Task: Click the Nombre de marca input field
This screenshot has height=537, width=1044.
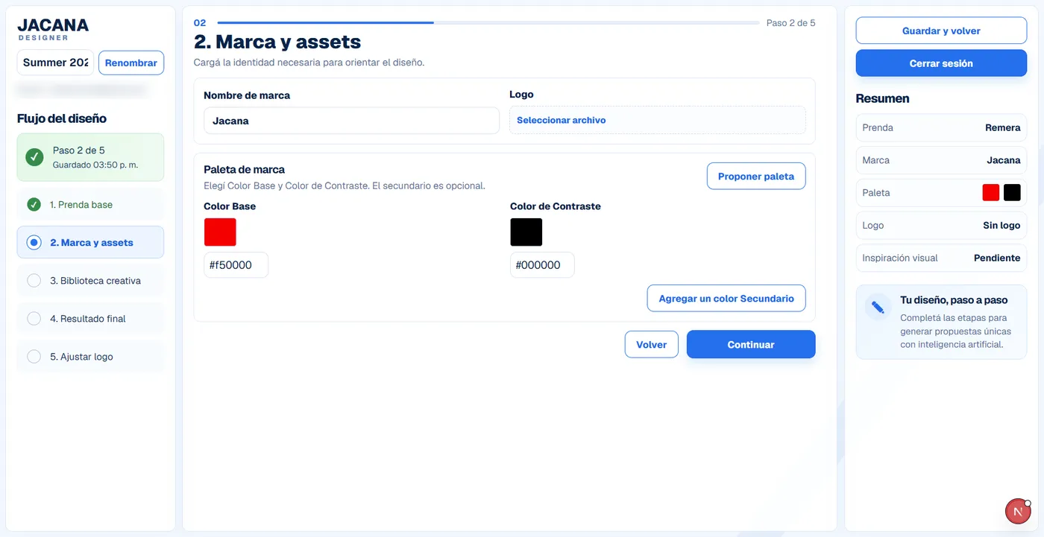Action: 351,121
